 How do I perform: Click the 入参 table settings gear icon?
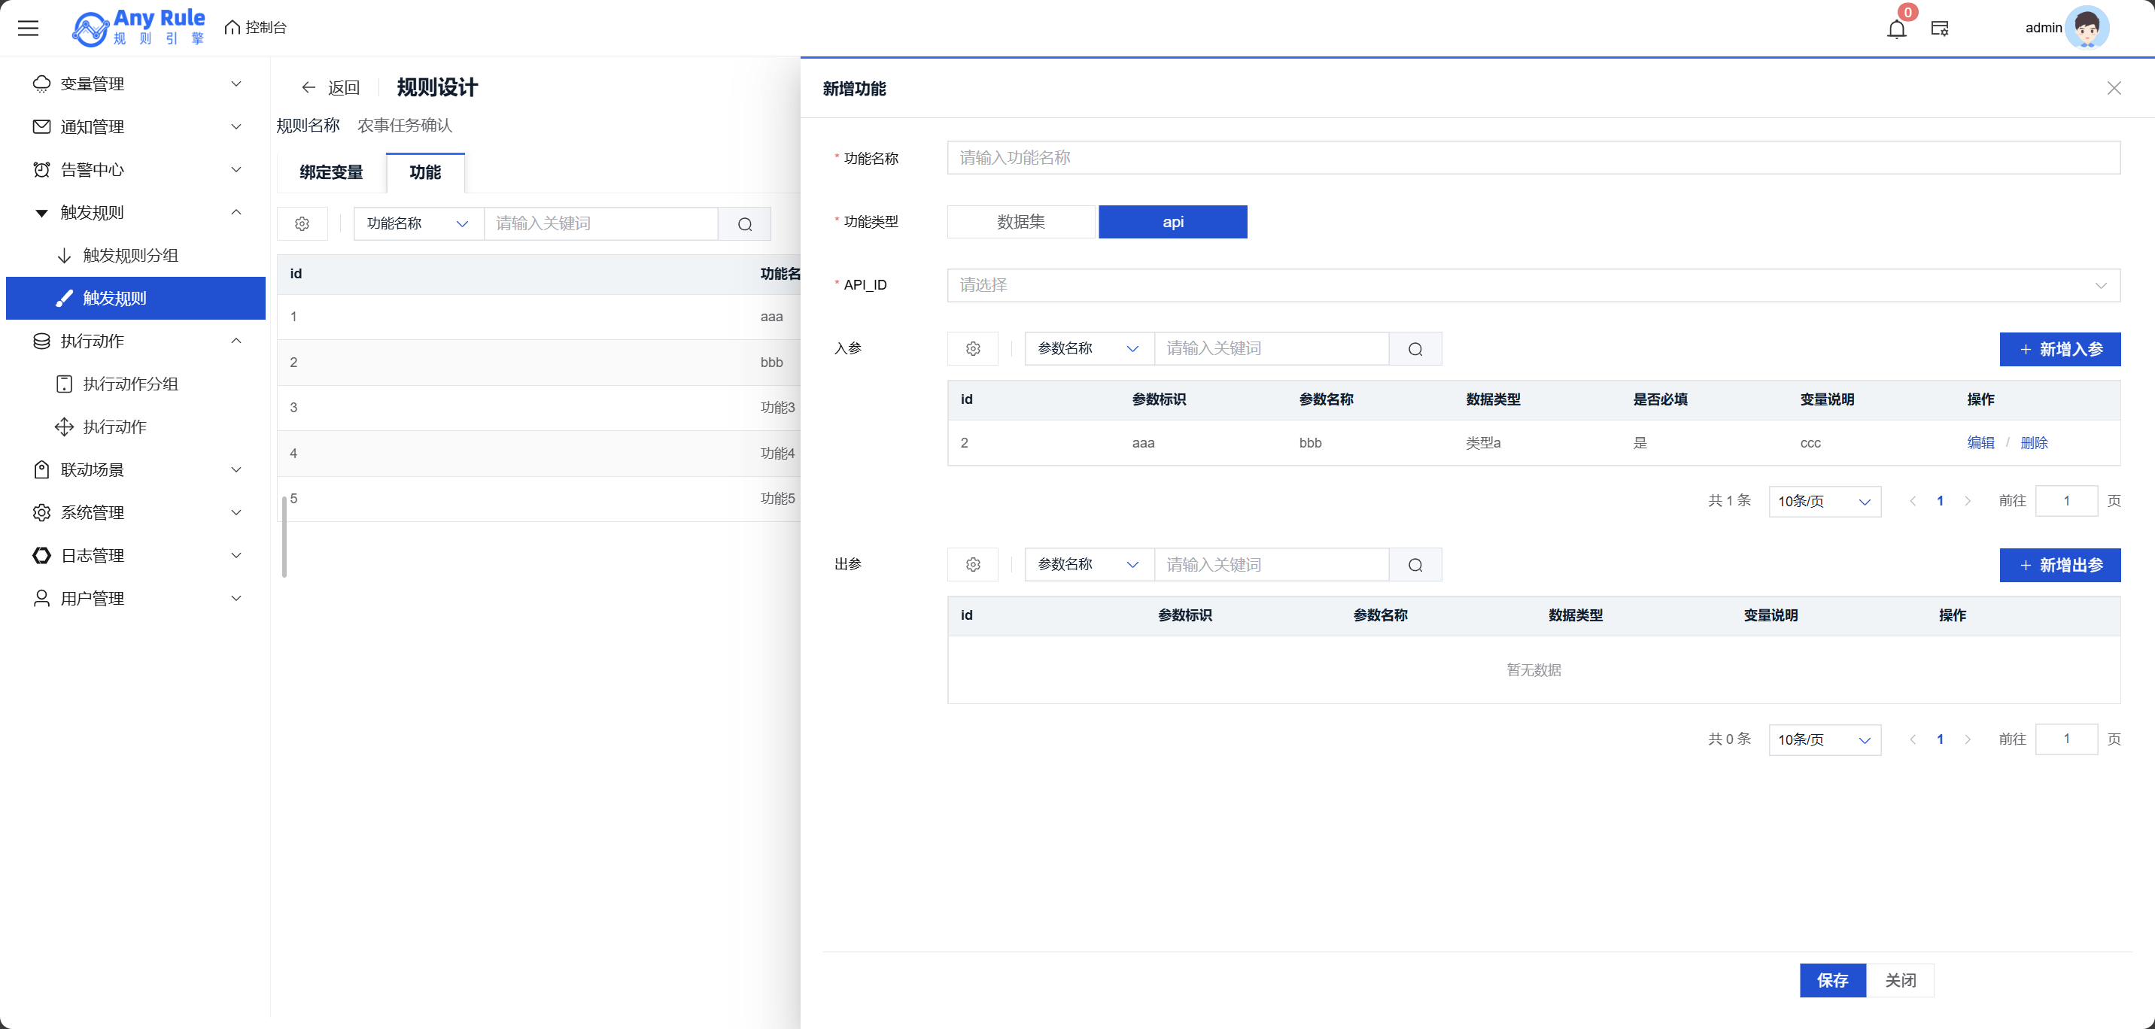[x=972, y=349]
